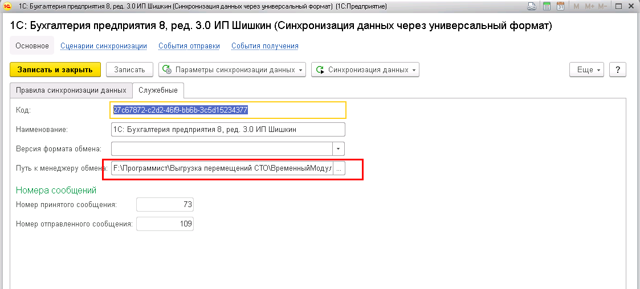Click the M+ memory add button
Image resolution: width=640 pixels, height=289 pixels.
(589, 6)
